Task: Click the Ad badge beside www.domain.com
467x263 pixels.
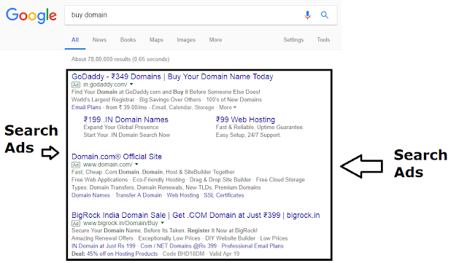Action: (76, 165)
